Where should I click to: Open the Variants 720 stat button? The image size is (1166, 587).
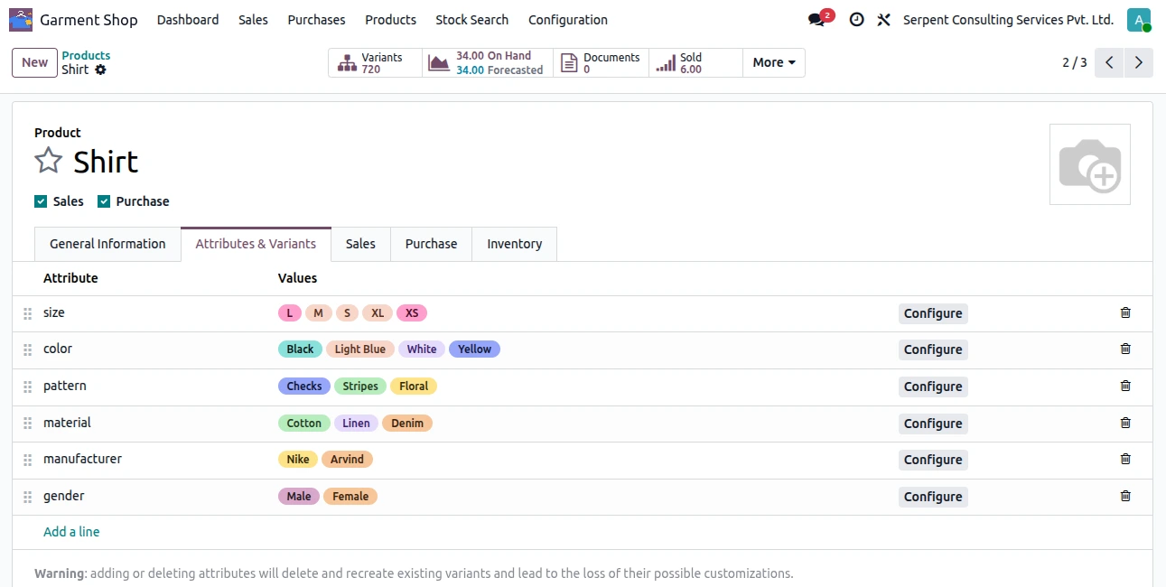[x=375, y=62]
